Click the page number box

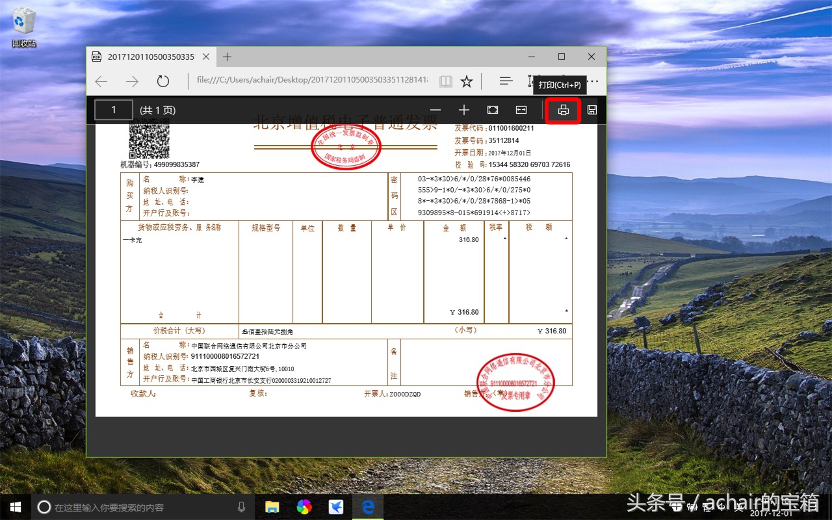pyautogui.click(x=114, y=110)
